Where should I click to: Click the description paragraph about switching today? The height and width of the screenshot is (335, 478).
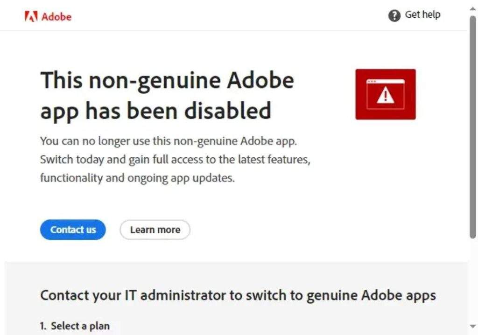click(175, 159)
